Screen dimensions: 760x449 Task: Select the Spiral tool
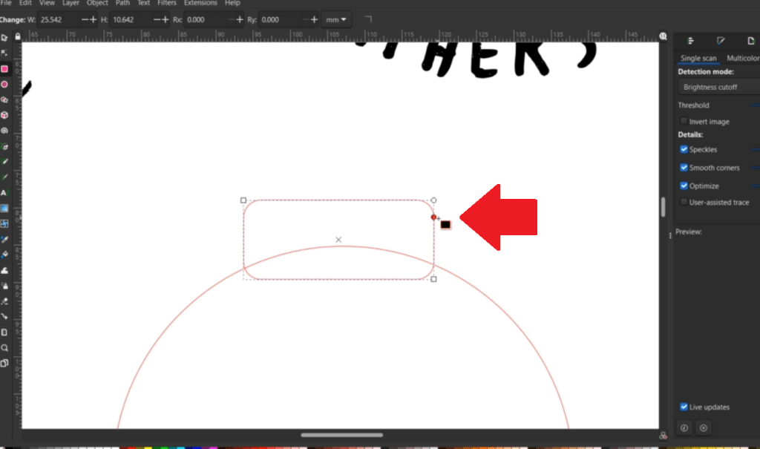[4, 131]
